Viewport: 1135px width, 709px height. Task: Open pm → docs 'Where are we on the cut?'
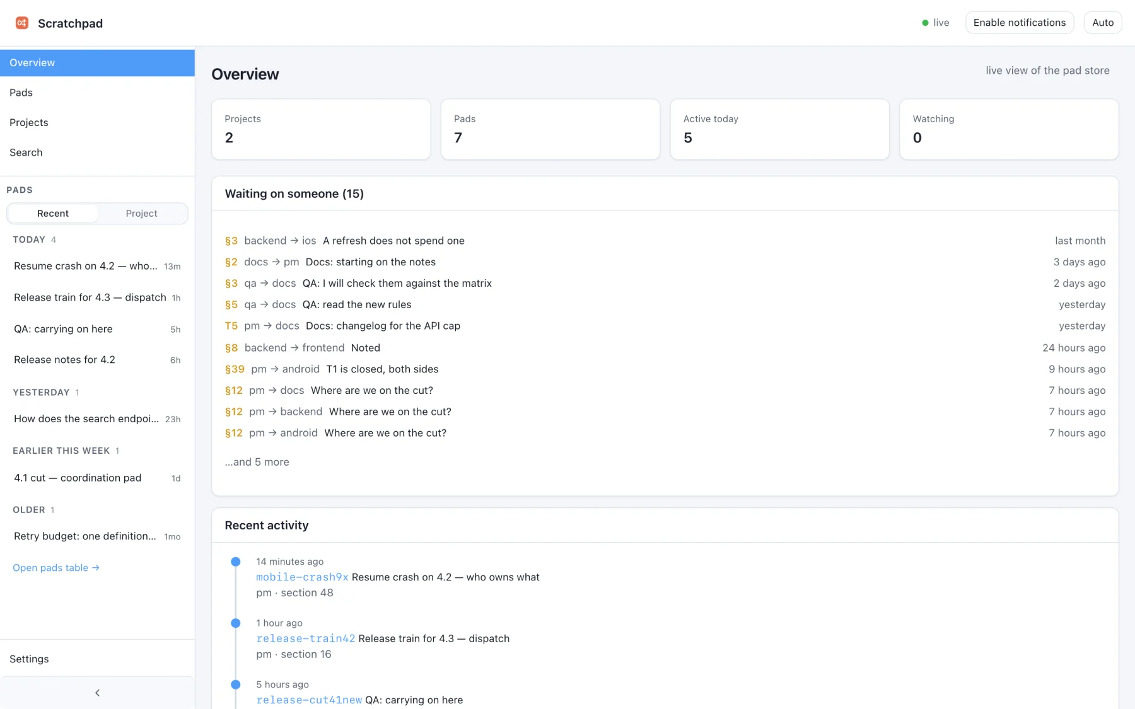665,391
